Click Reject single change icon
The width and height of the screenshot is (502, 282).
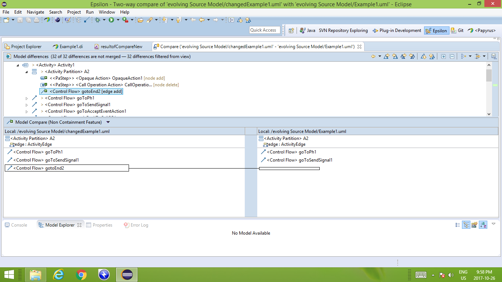click(395, 57)
